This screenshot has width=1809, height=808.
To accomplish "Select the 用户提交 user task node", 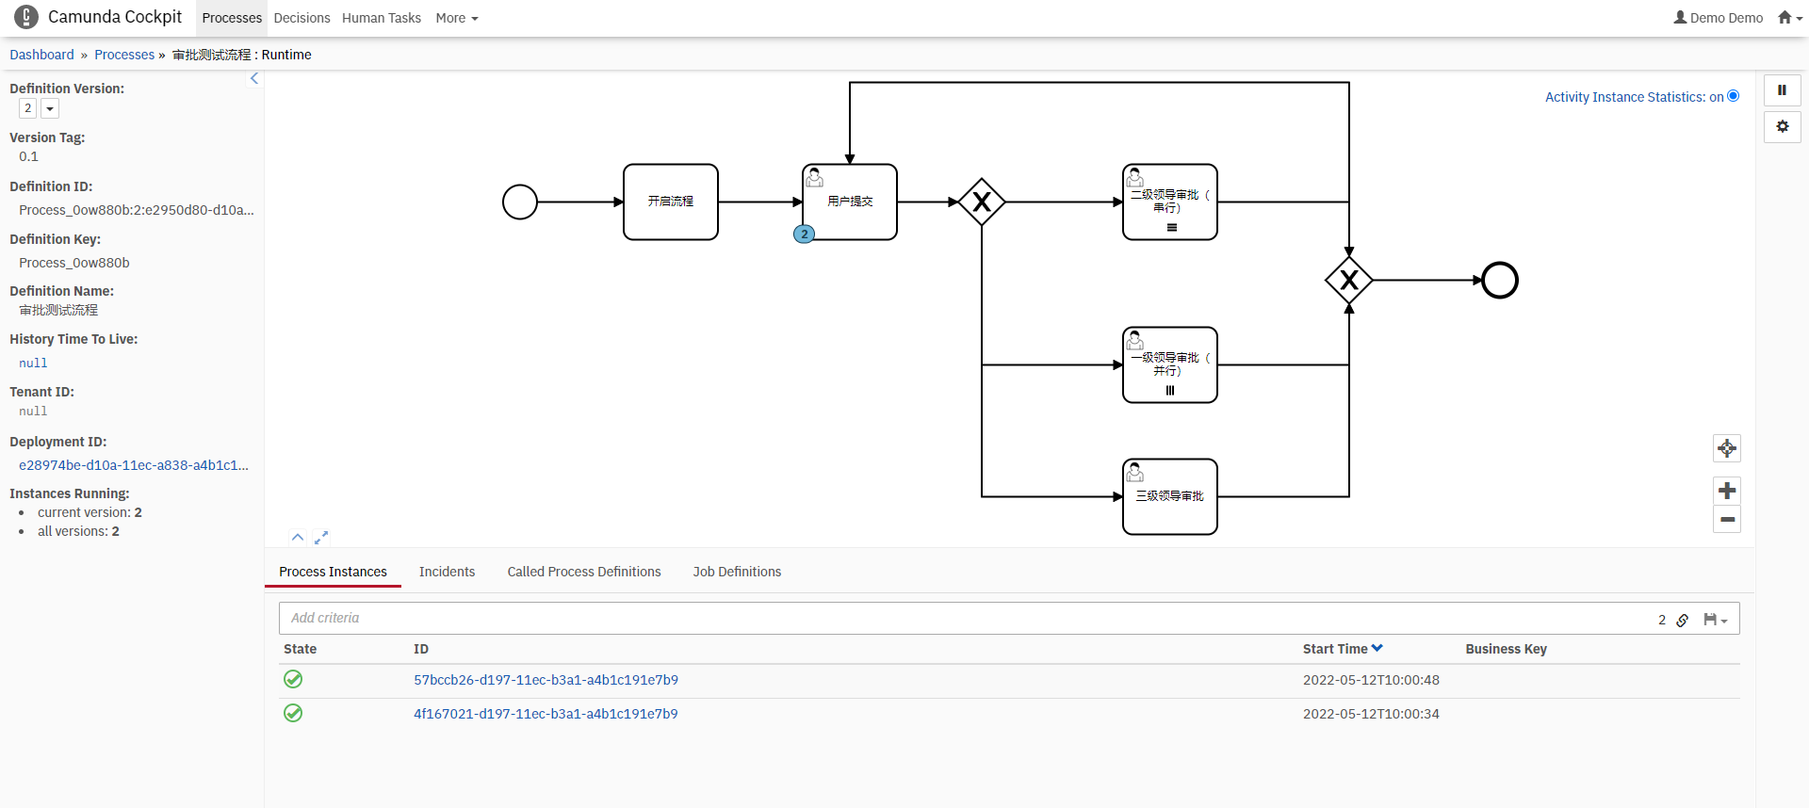I will click(850, 202).
